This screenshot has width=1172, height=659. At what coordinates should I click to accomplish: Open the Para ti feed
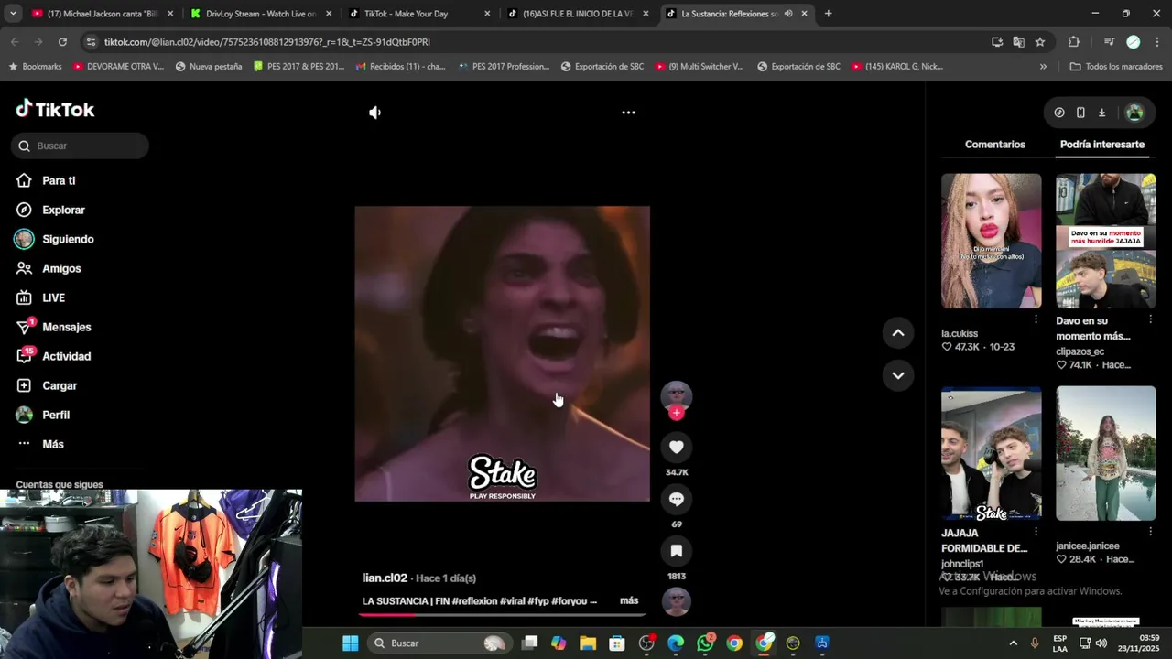click(59, 180)
